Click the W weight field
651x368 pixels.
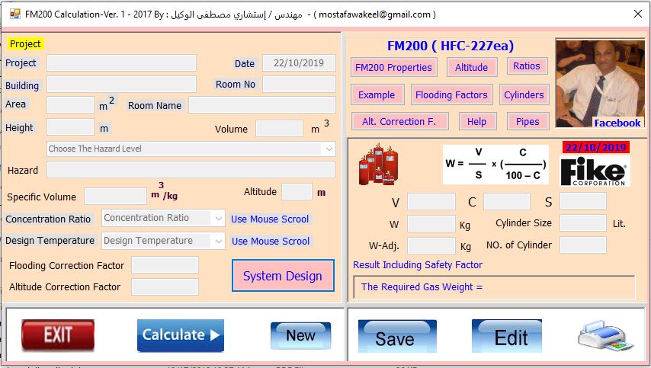tap(431, 224)
